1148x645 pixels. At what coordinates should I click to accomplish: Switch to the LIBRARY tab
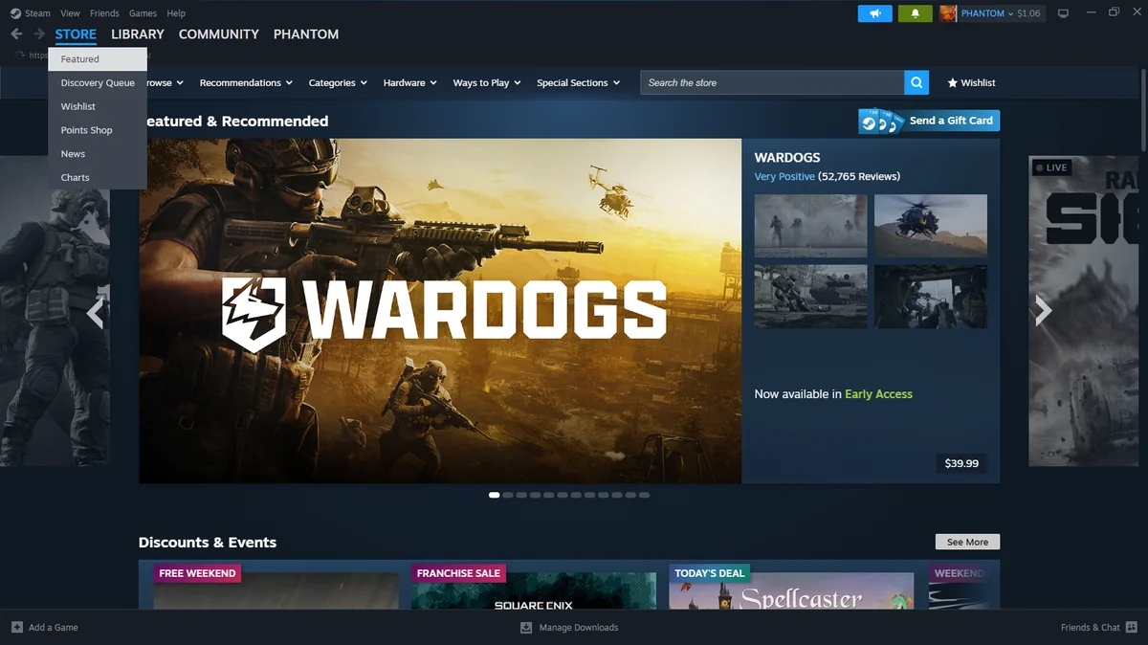[x=138, y=34]
